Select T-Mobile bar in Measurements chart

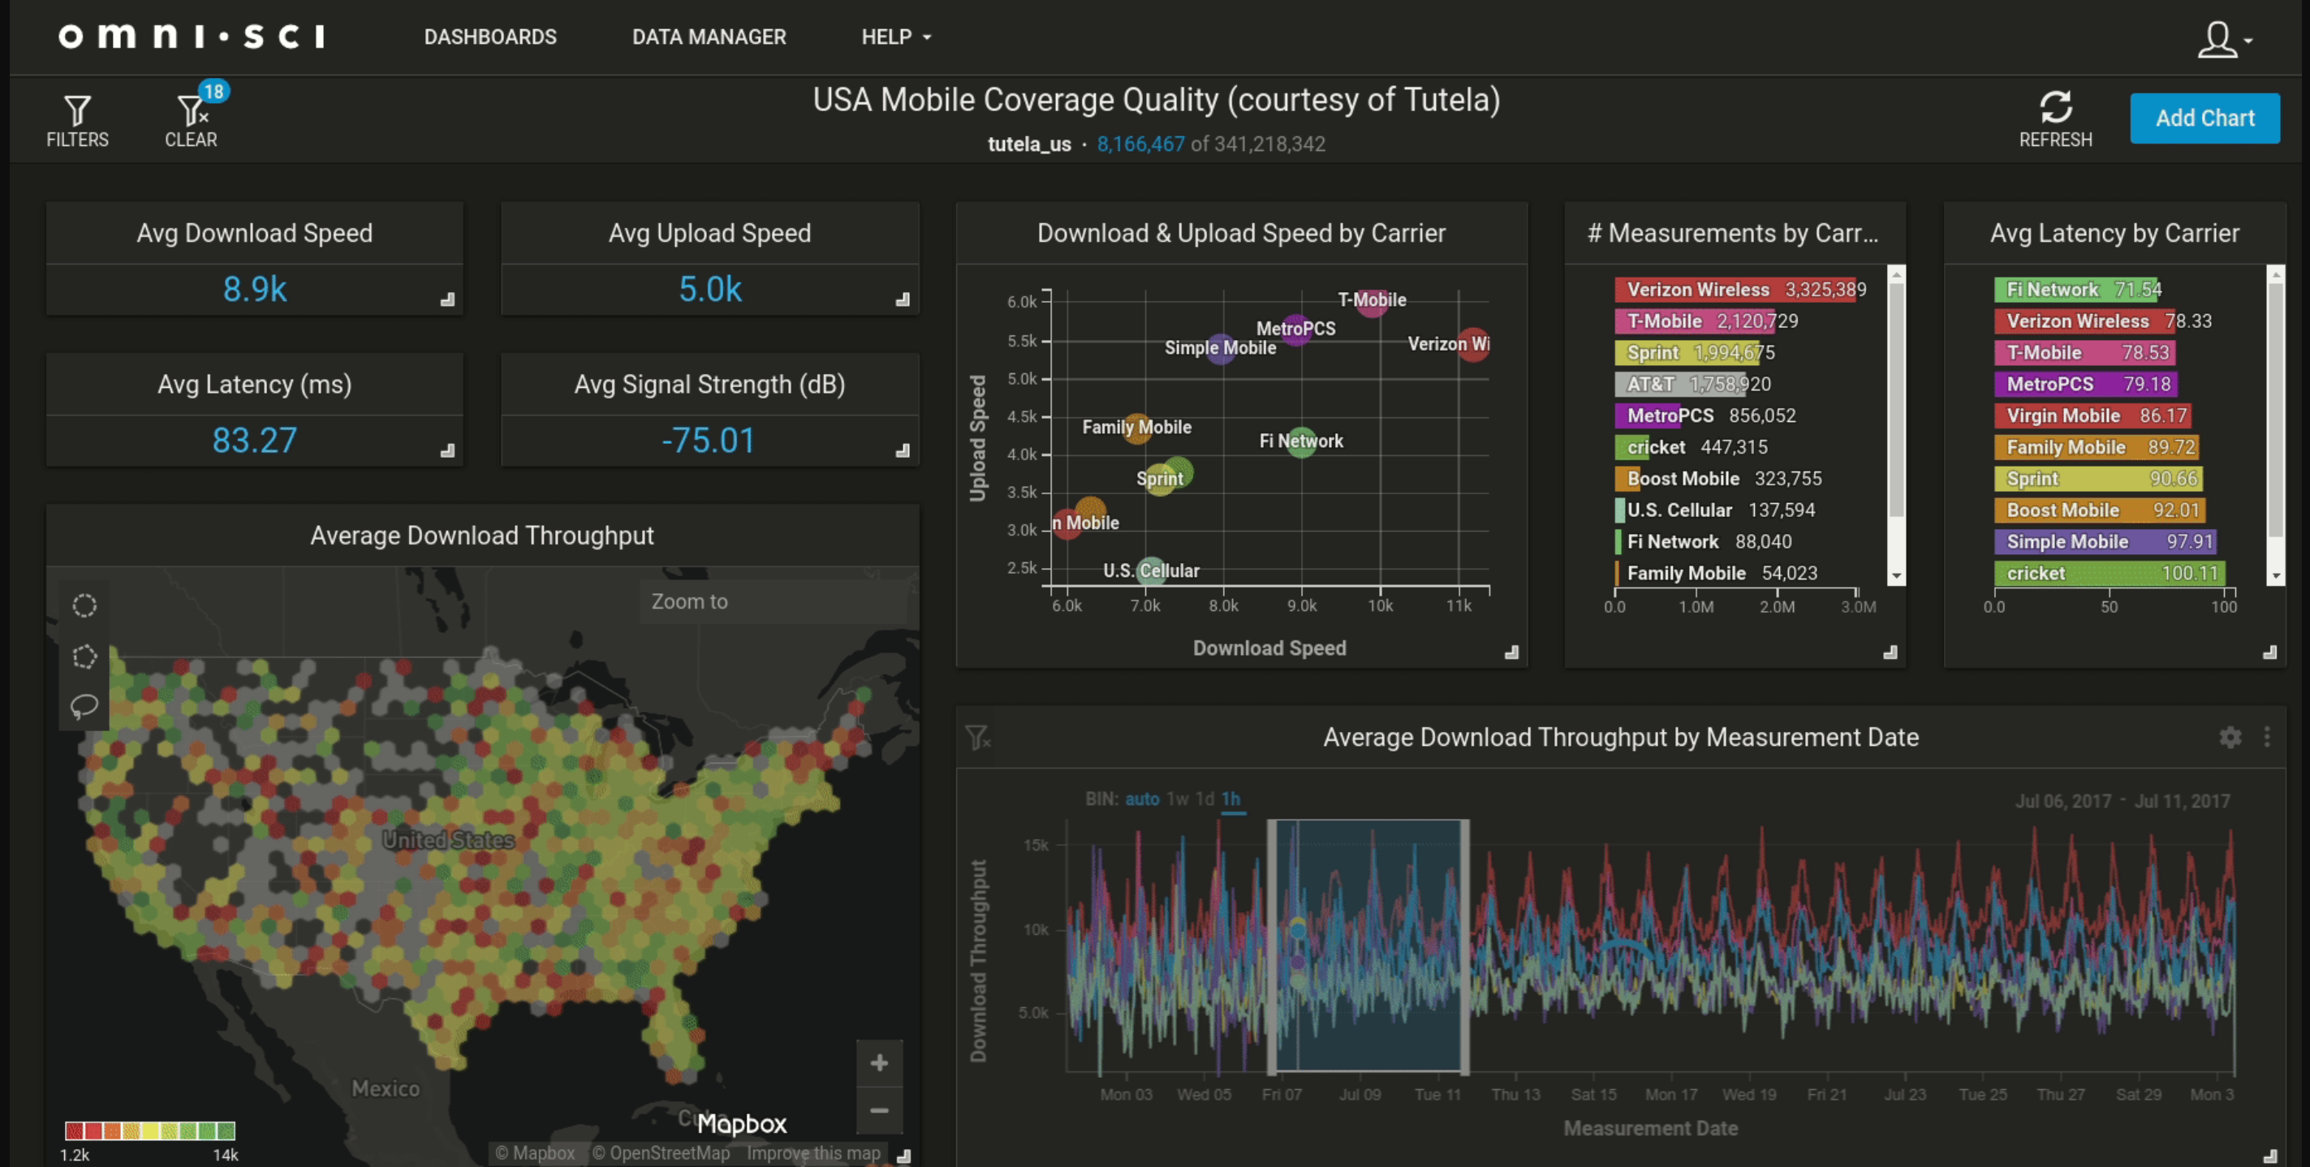[1693, 321]
